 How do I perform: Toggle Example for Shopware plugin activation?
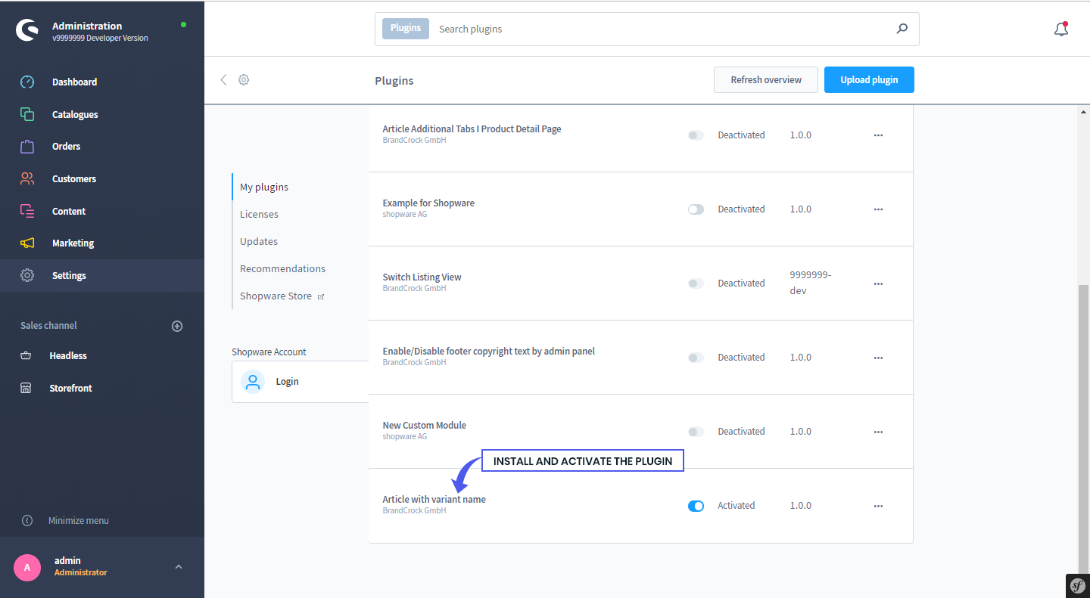(x=696, y=209)
